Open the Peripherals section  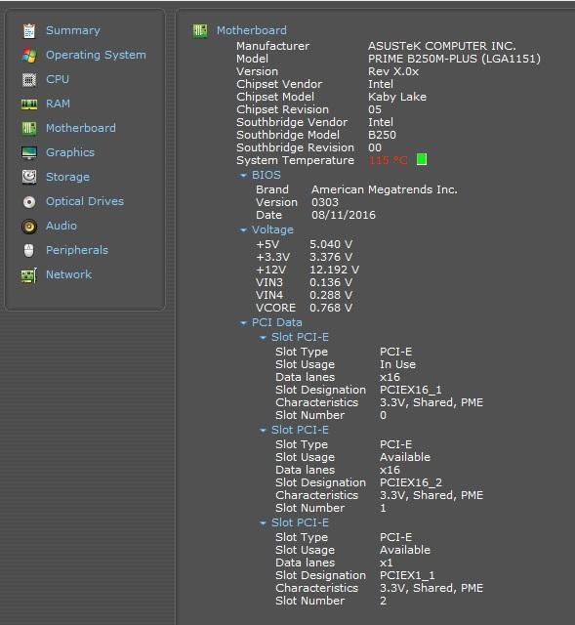click(77, 250)
